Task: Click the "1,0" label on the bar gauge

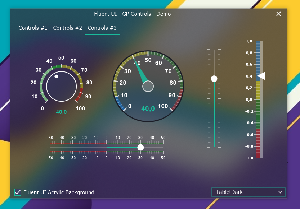Action: (249, 41)
